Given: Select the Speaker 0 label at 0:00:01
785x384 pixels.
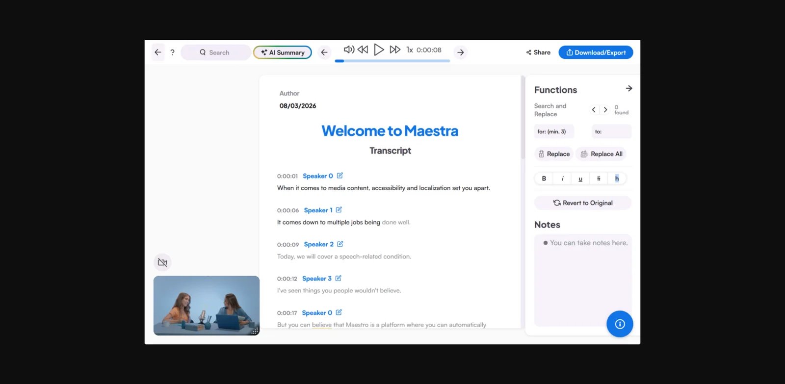Looking at the screenshot, I should (x=318, y=176).
